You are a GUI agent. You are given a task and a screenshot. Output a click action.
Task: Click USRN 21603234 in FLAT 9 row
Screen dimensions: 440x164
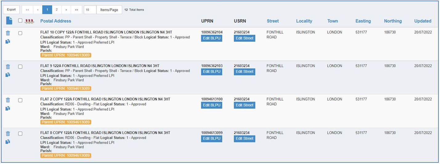tap(242, 66)
